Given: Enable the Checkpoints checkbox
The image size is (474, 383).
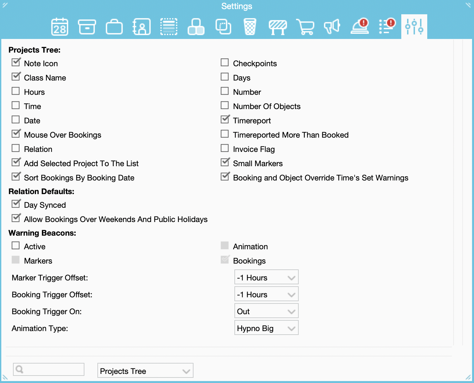Looking at the screenshot, I should click(225, 62).
